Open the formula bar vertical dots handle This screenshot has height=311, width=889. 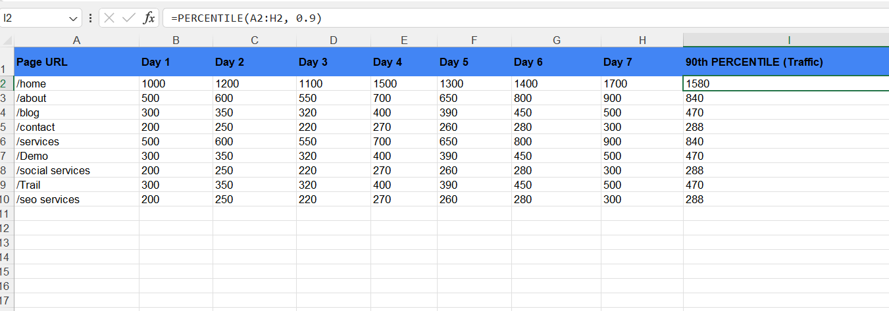point(90,18)
